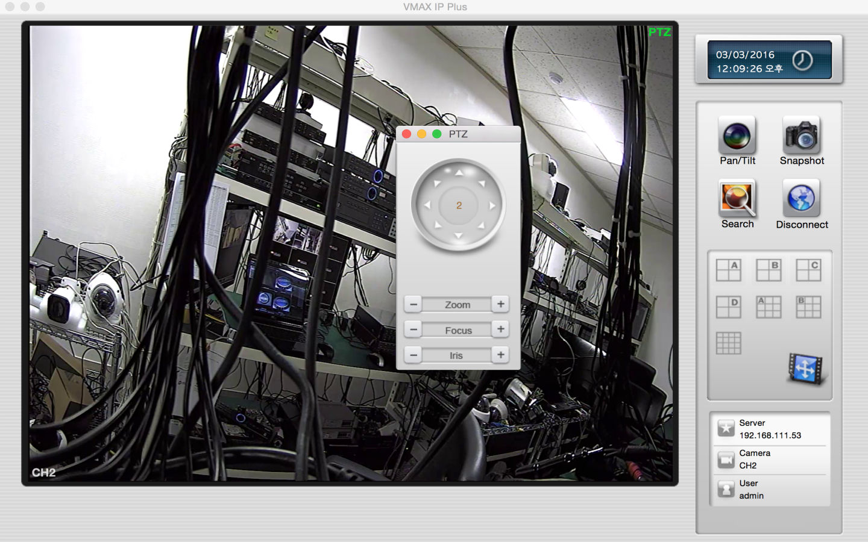Click the time 12:09:26 display
Image resolution: width=868 pixels, height=542 pixels.
(x=749, y=69)
